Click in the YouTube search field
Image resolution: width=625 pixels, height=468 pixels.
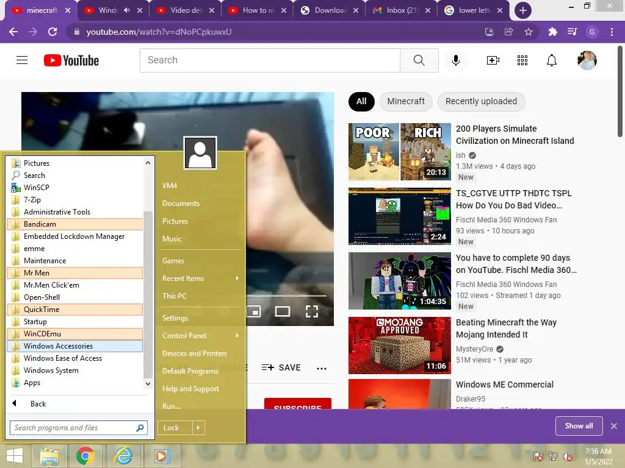[270, 60]
